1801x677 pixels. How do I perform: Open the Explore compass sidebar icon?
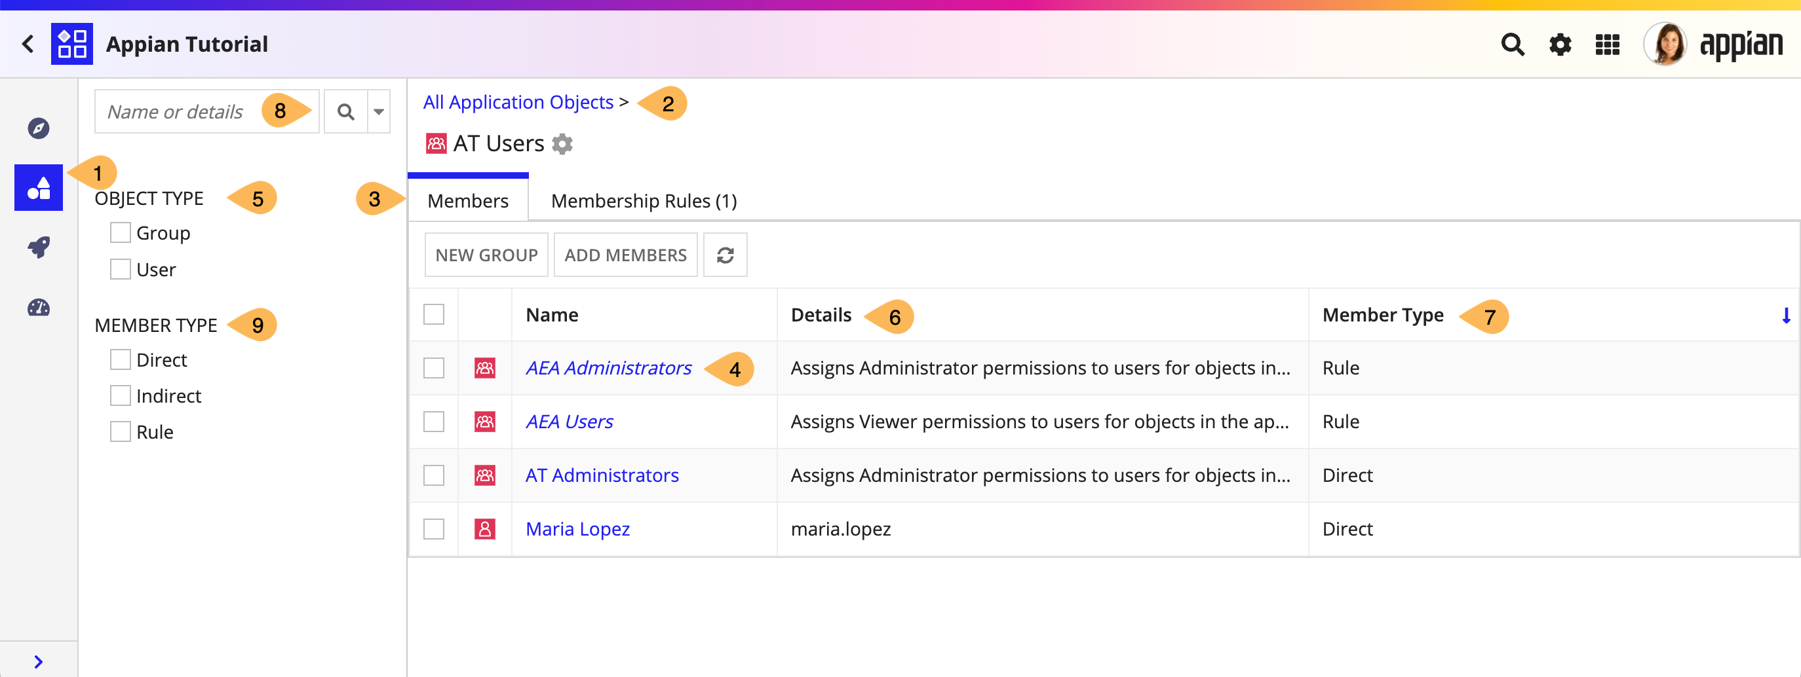pos(39,128)
